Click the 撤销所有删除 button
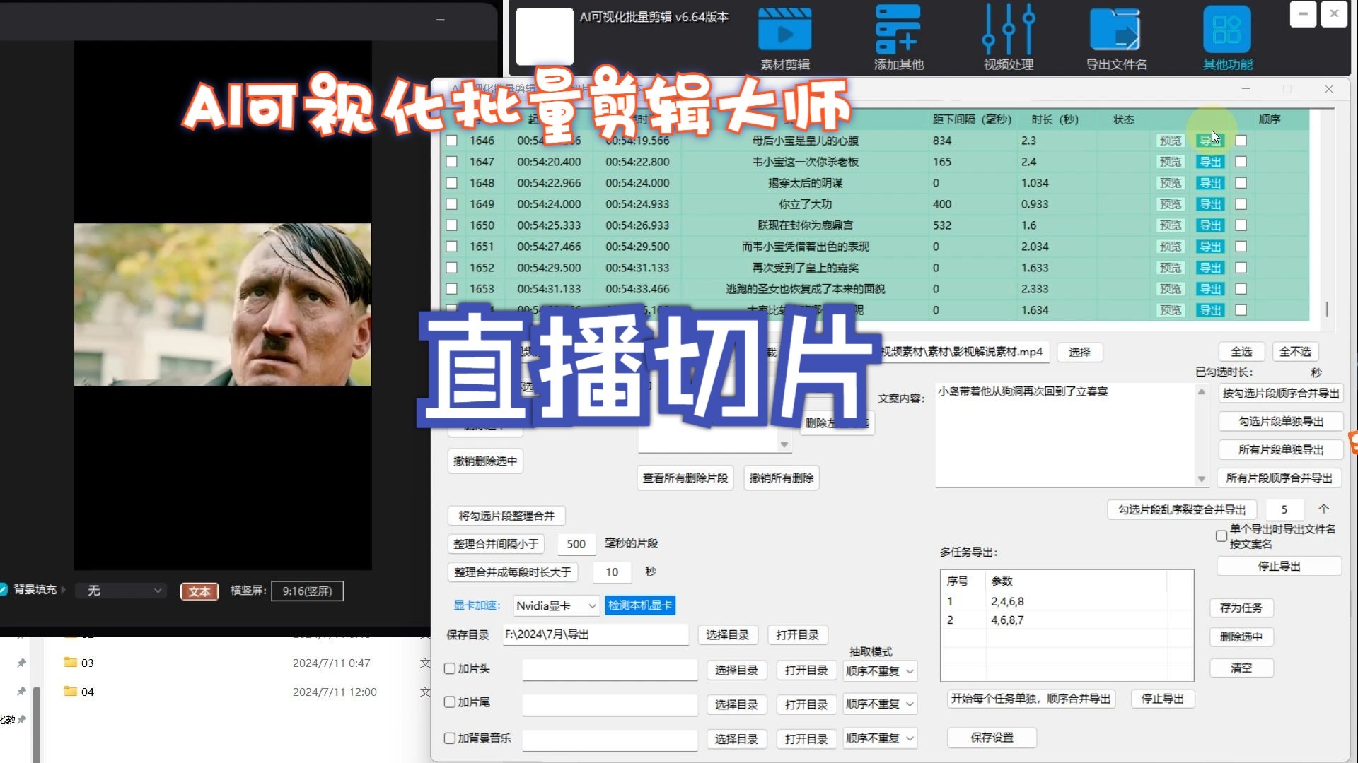This screenshot has width=1358, height=763. pyautogui.click(x=781, y=478)
